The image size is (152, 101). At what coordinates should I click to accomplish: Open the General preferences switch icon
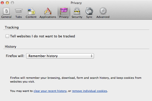tap(6, 11)
